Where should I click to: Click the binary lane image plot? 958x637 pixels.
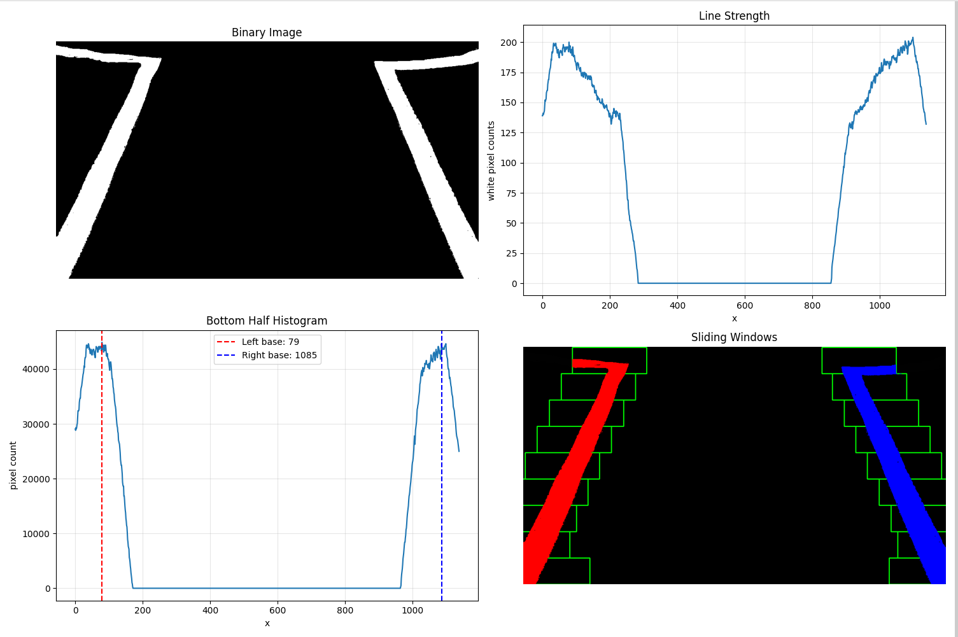pos(267,160)
